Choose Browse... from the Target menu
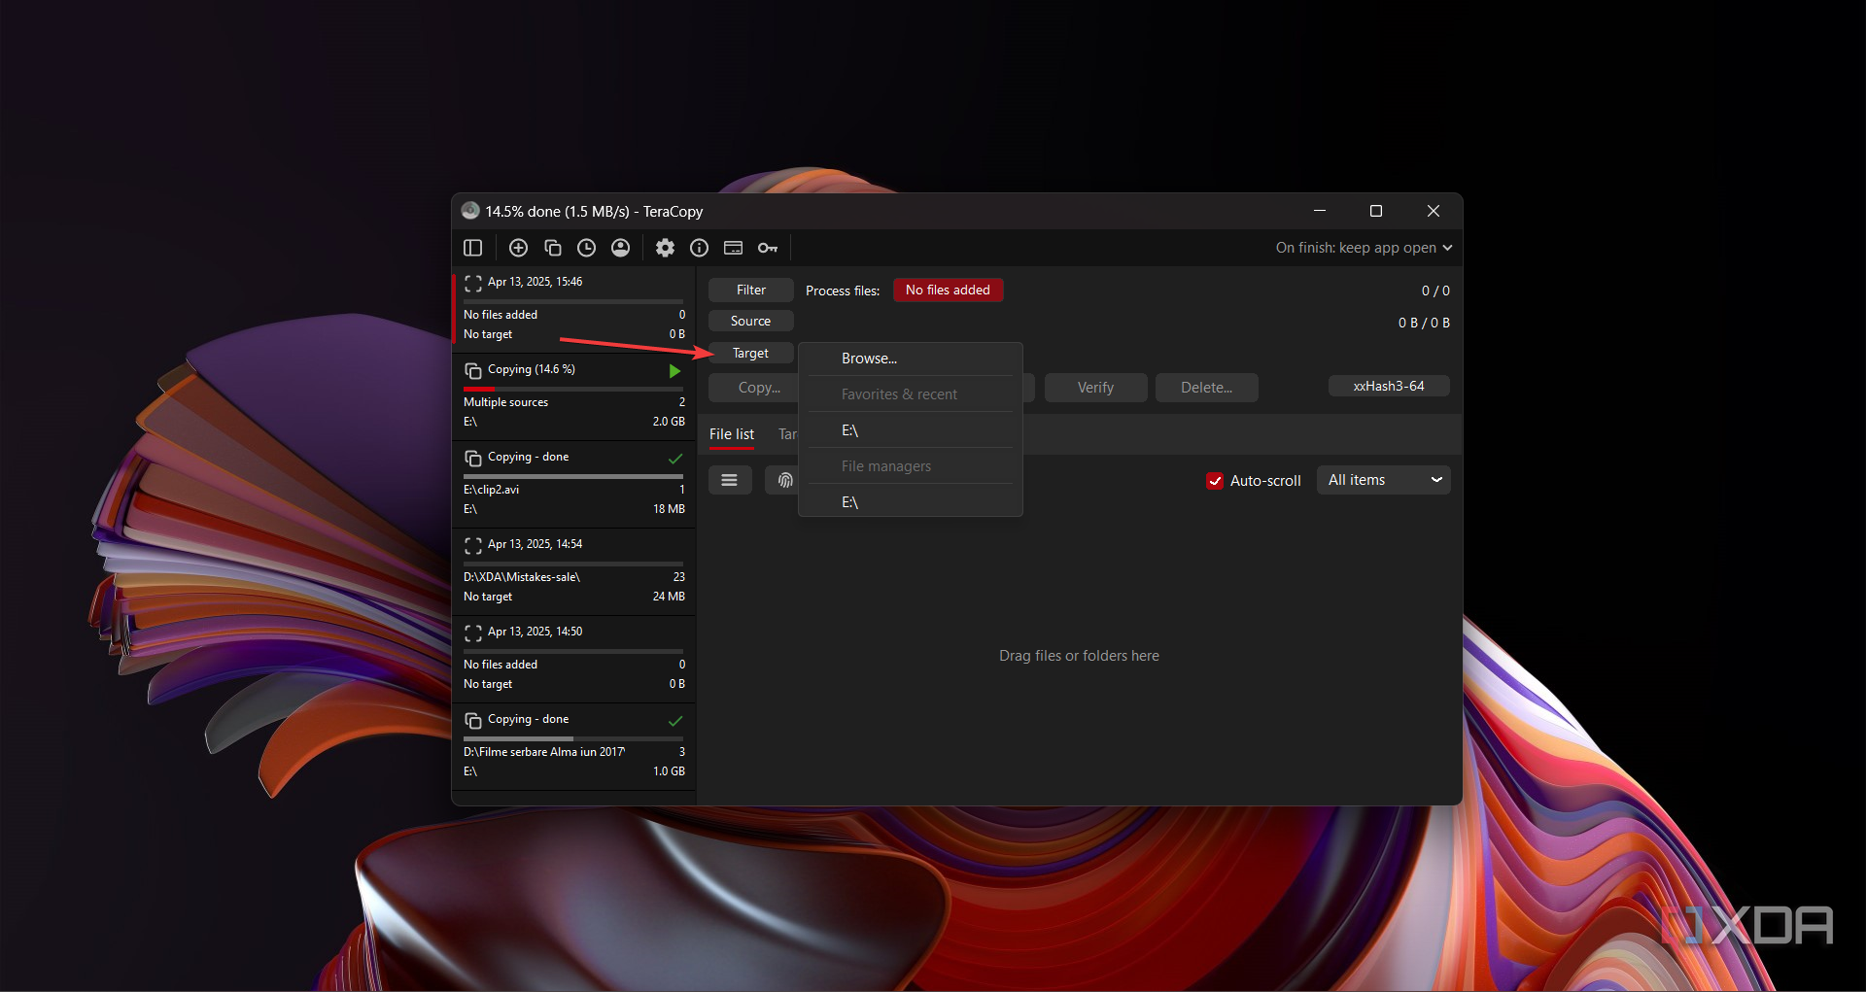 point(910,359)
